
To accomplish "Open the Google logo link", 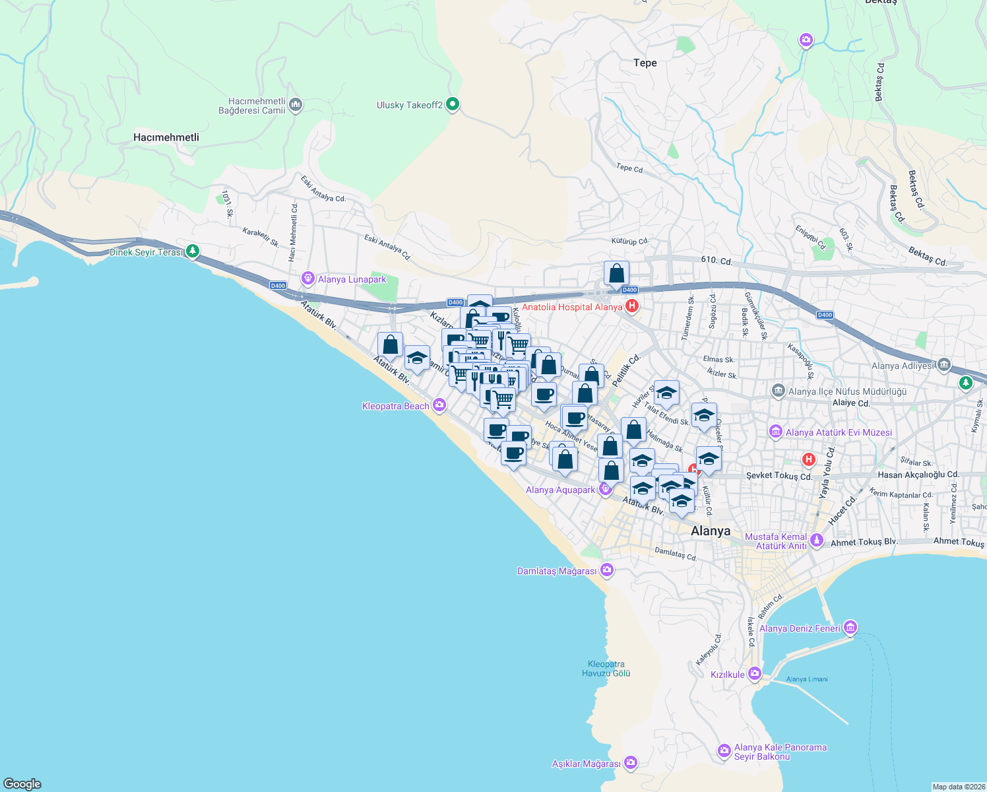I will coord(22,783).
